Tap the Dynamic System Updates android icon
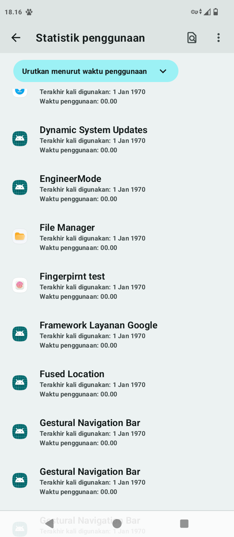234x537 pixels. [20, 139]
